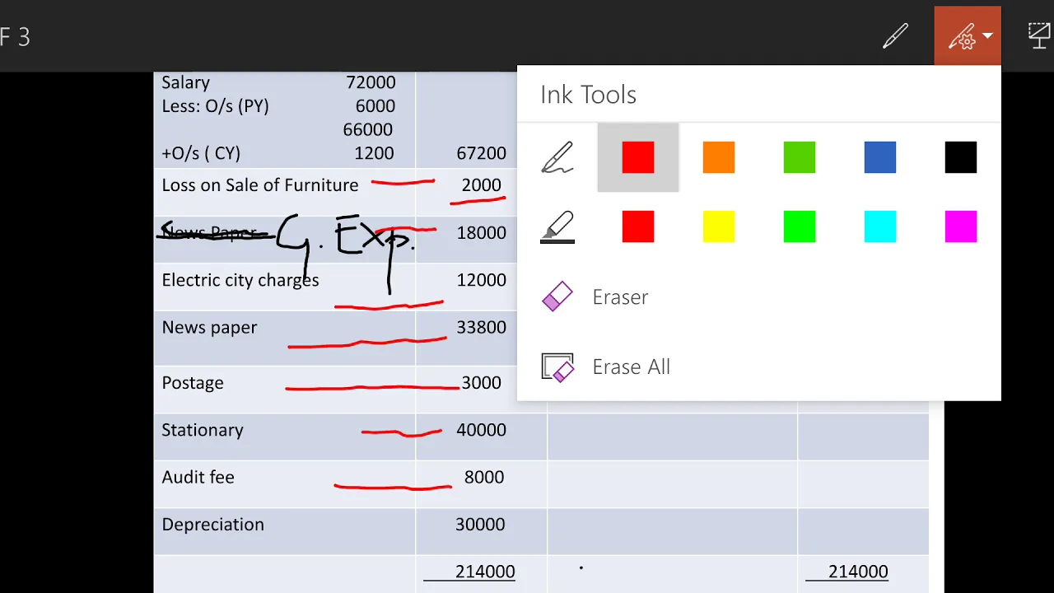Image resolution: width=1054 pixels, height=593 pixels.
Task: Click Loss on Sale of Furniture
Action: 260,185
